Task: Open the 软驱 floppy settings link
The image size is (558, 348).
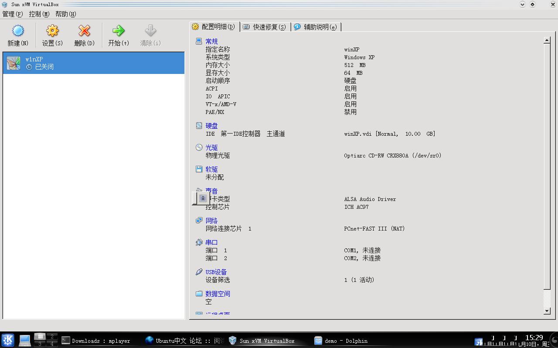Action: click(211, 169)
